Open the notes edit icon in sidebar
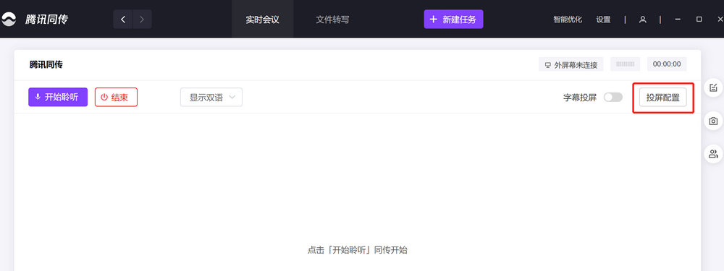The width and height of the screenshot is (724, 271). [713, 87]
